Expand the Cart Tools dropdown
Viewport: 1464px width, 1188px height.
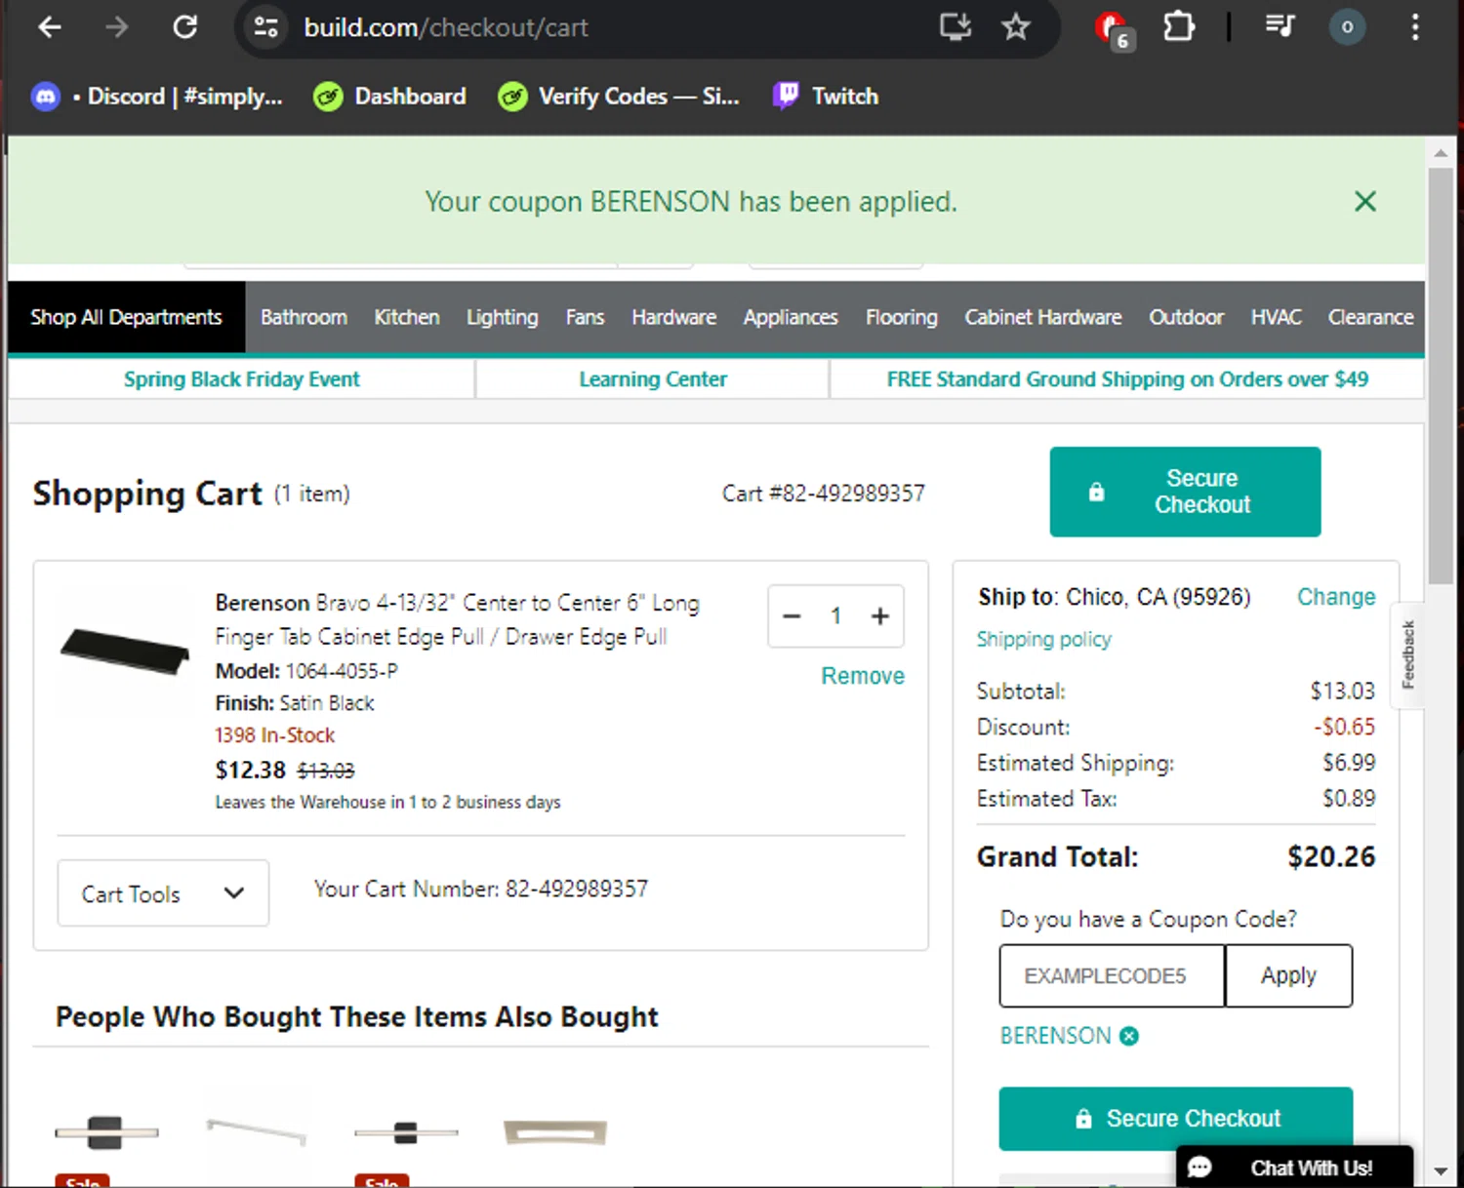coord(163,893)
